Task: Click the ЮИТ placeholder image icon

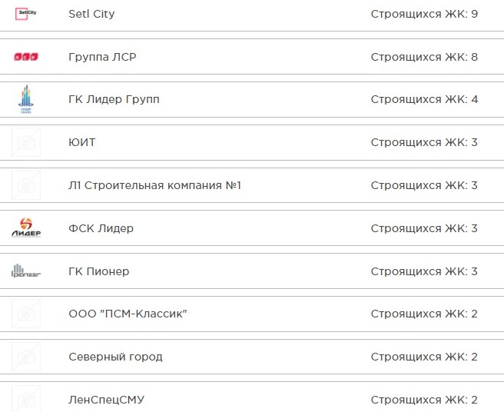Action: coord(26,142)
